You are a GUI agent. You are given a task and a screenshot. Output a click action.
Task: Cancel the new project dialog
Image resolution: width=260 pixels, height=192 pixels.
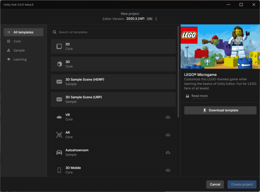click(x=215, y=184)
